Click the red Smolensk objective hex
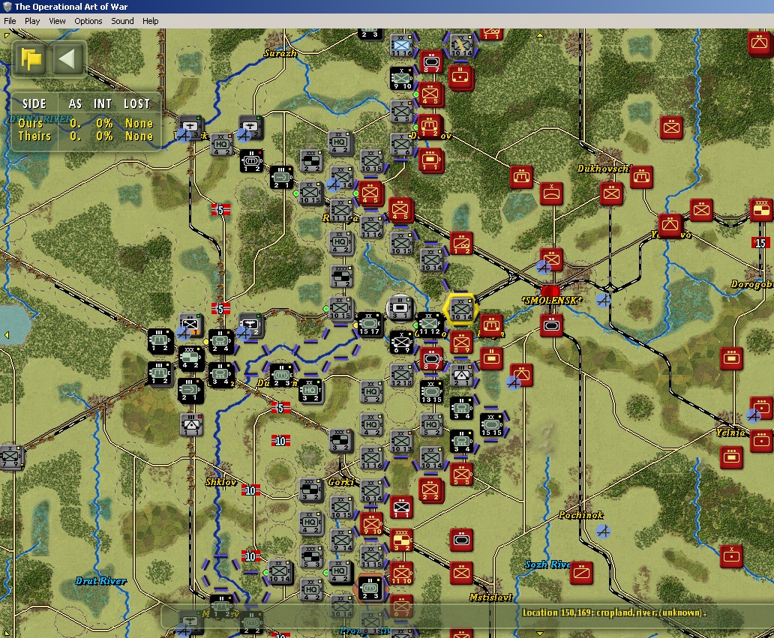Image resolution: width=774 pixels, height=638 pixels. pos(550,290)
